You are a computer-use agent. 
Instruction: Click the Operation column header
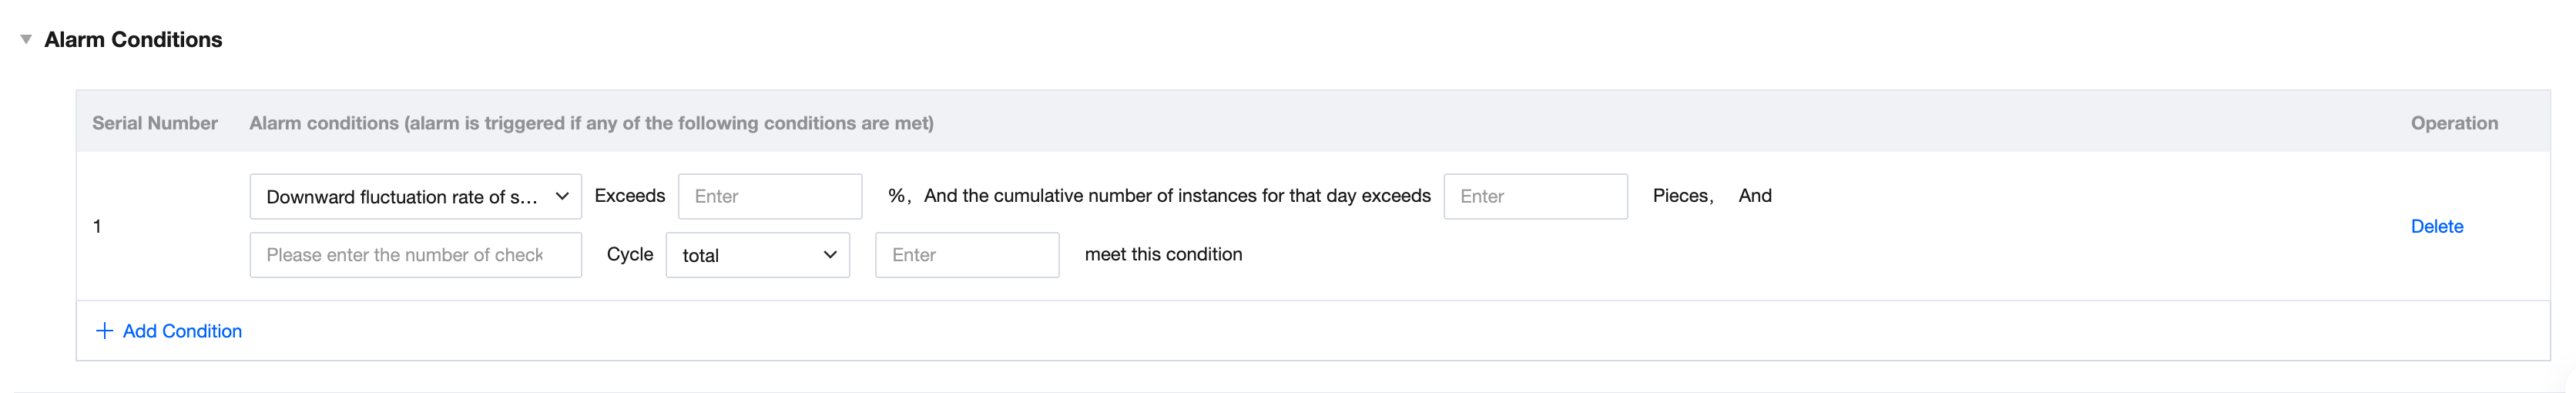tap(2453, 123)
